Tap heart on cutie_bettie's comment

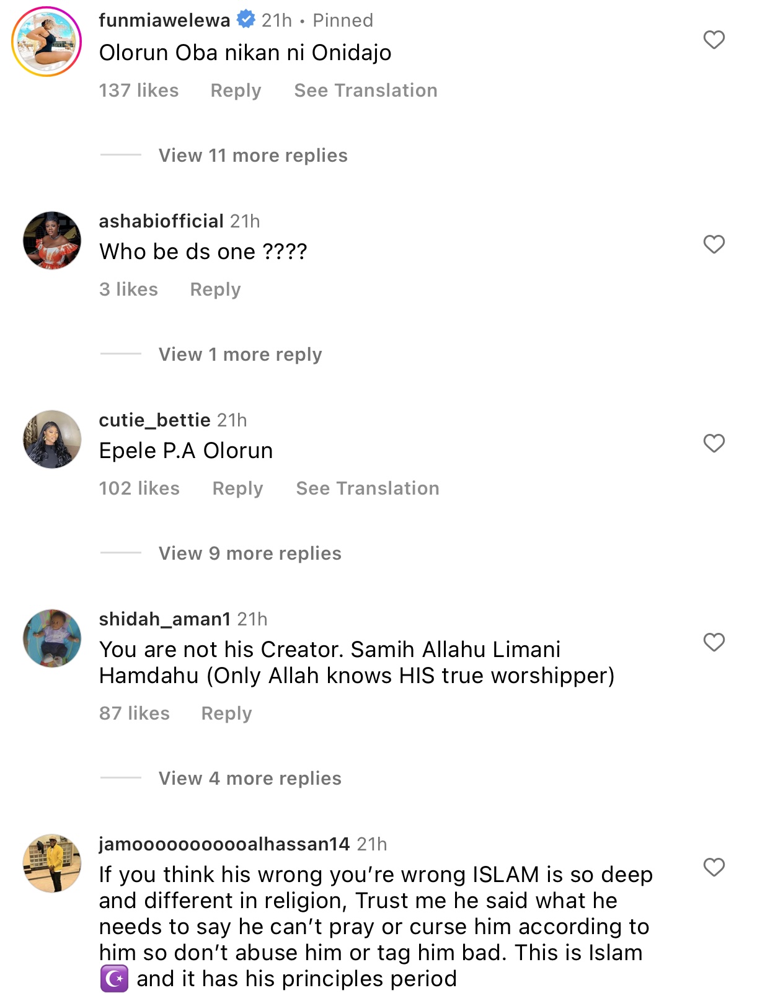point(714,443)
